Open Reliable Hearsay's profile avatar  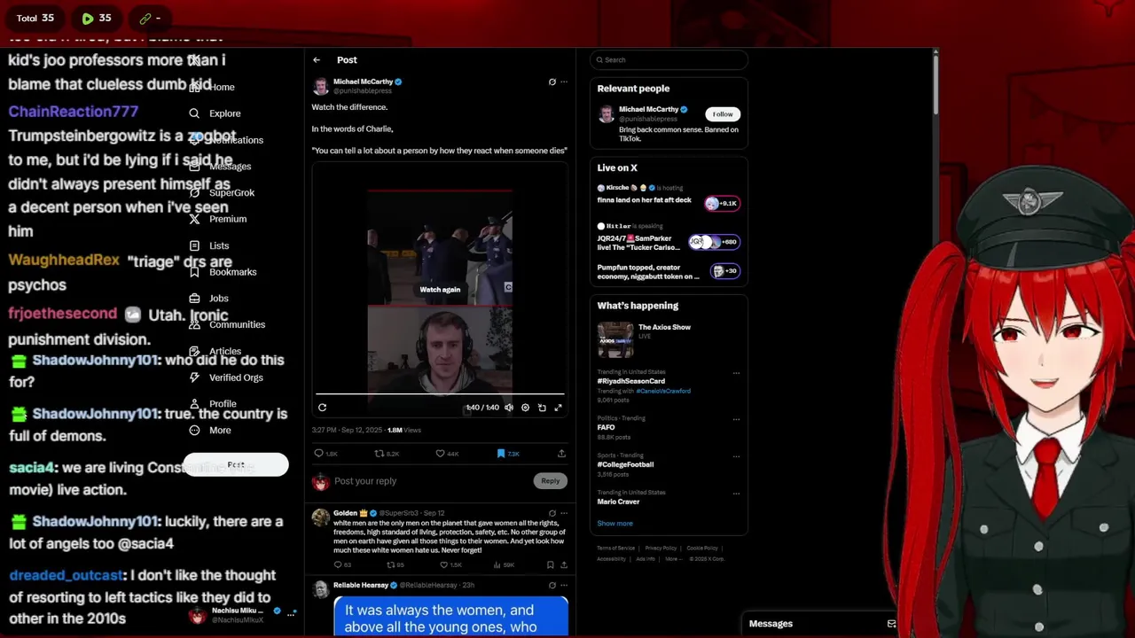click(320, 590)
